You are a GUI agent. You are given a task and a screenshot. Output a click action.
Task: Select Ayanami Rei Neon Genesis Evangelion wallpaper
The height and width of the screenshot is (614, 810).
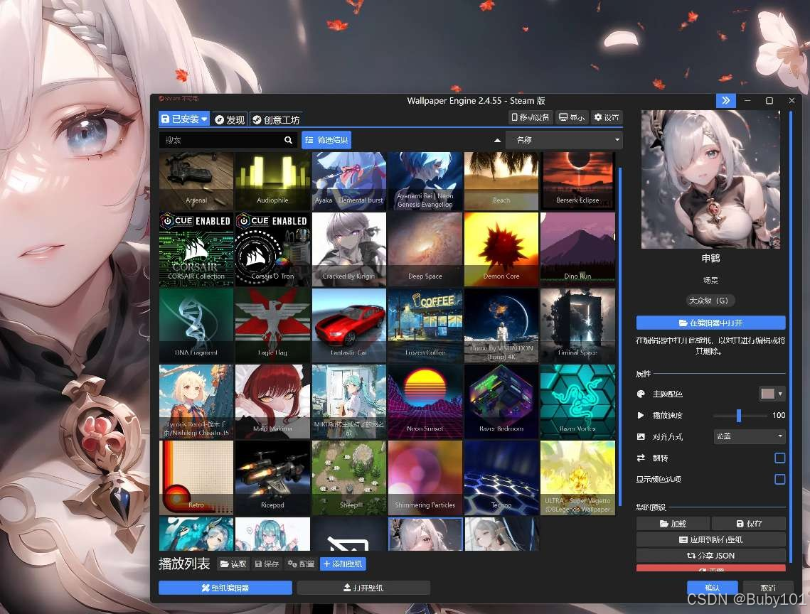(425, 181)
